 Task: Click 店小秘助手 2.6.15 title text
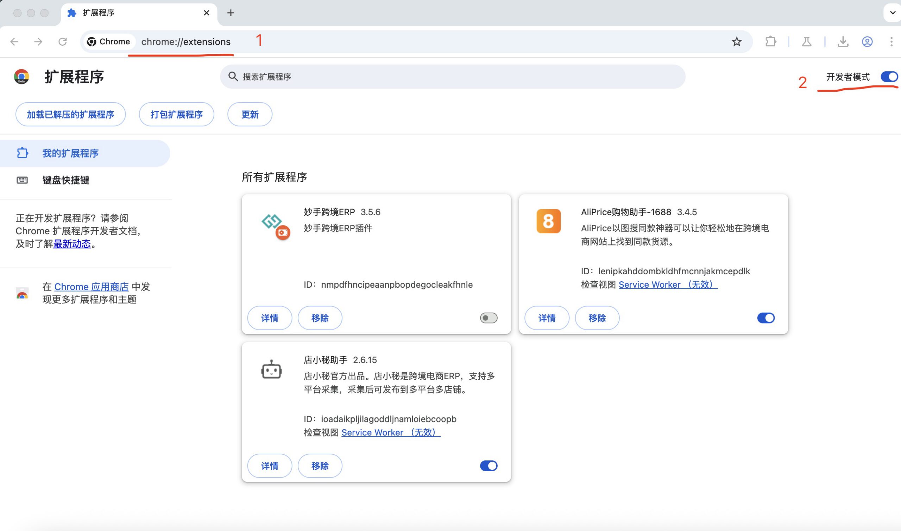click(340, 360)
